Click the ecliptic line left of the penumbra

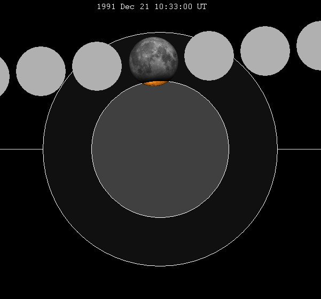coord(21,149)
